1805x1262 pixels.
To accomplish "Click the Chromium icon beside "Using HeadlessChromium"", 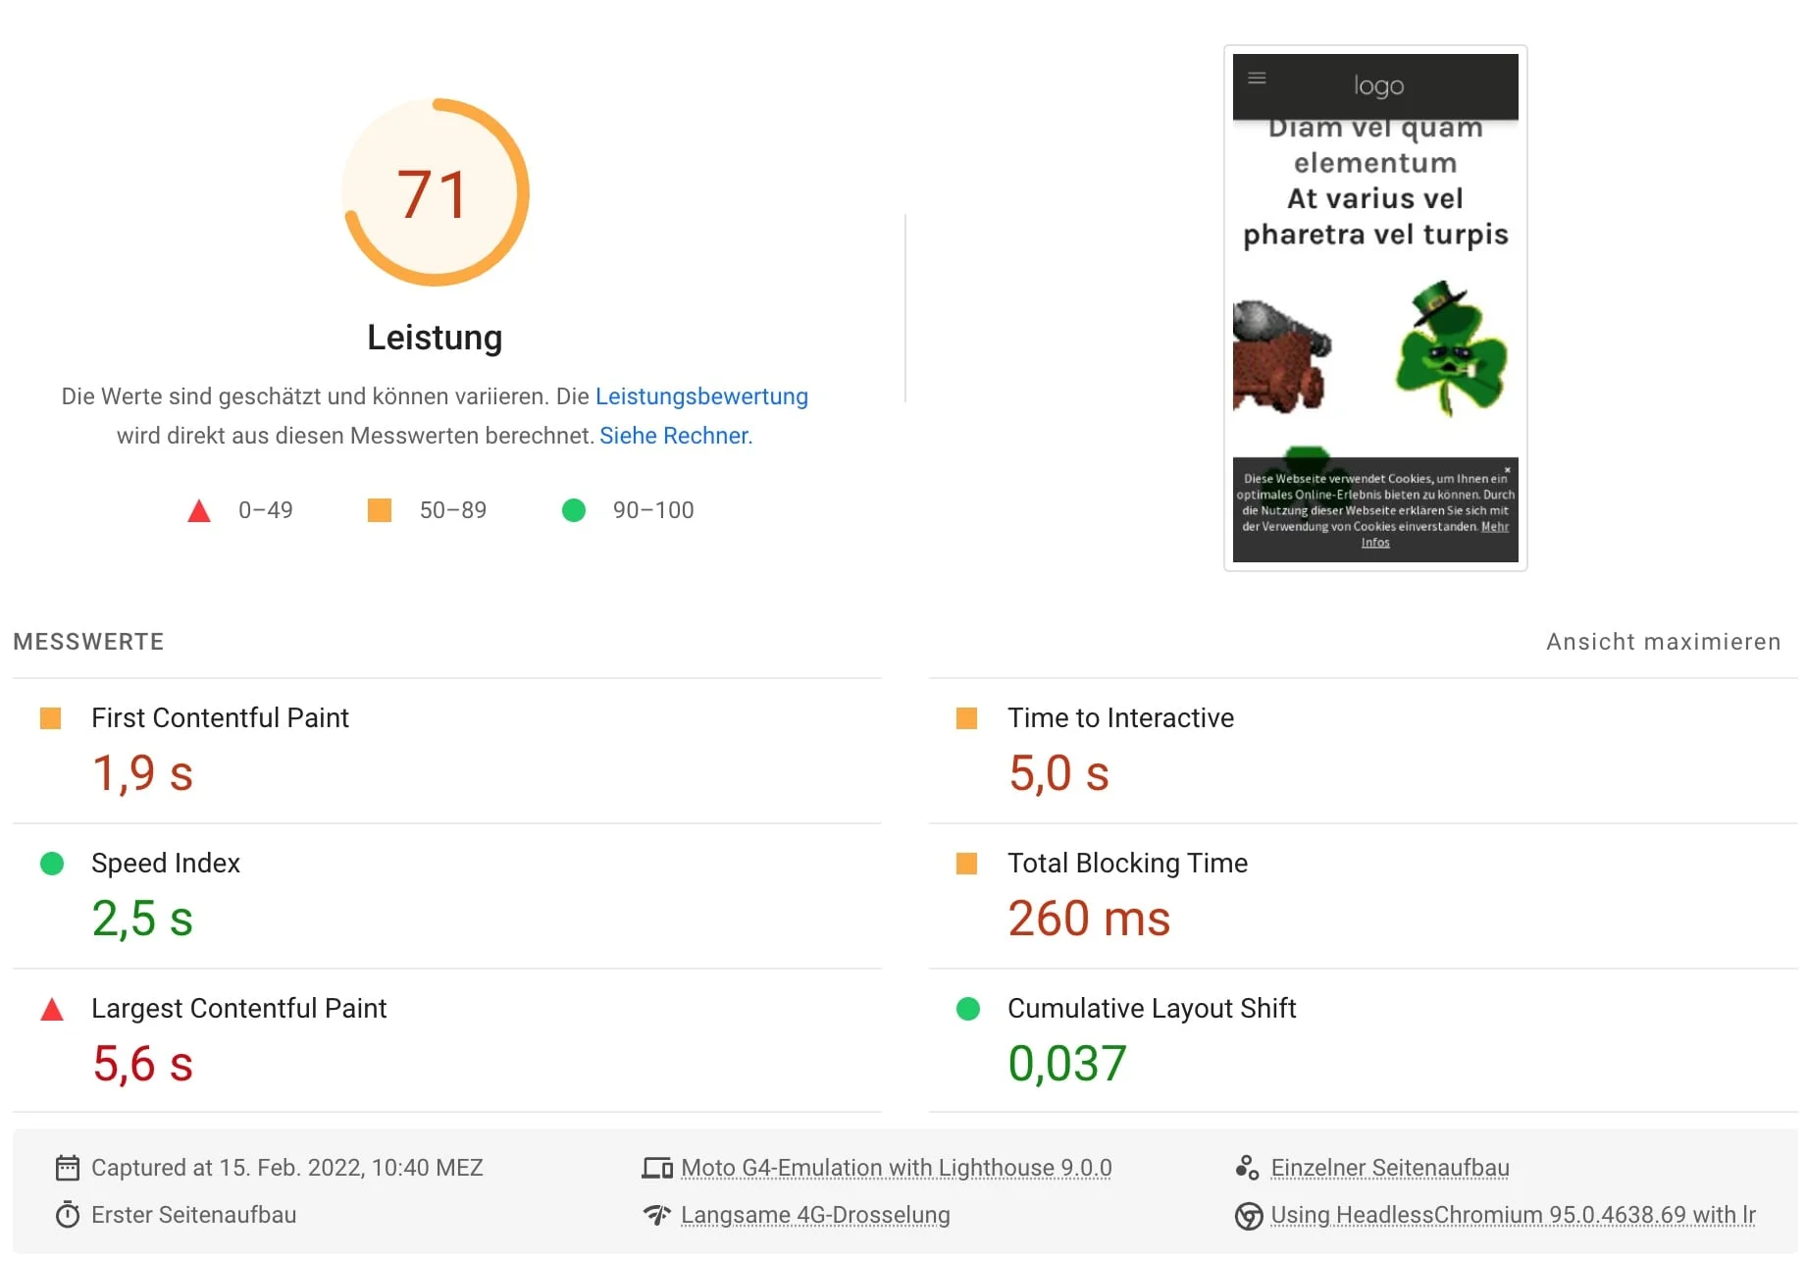I will [1248, 1215].
